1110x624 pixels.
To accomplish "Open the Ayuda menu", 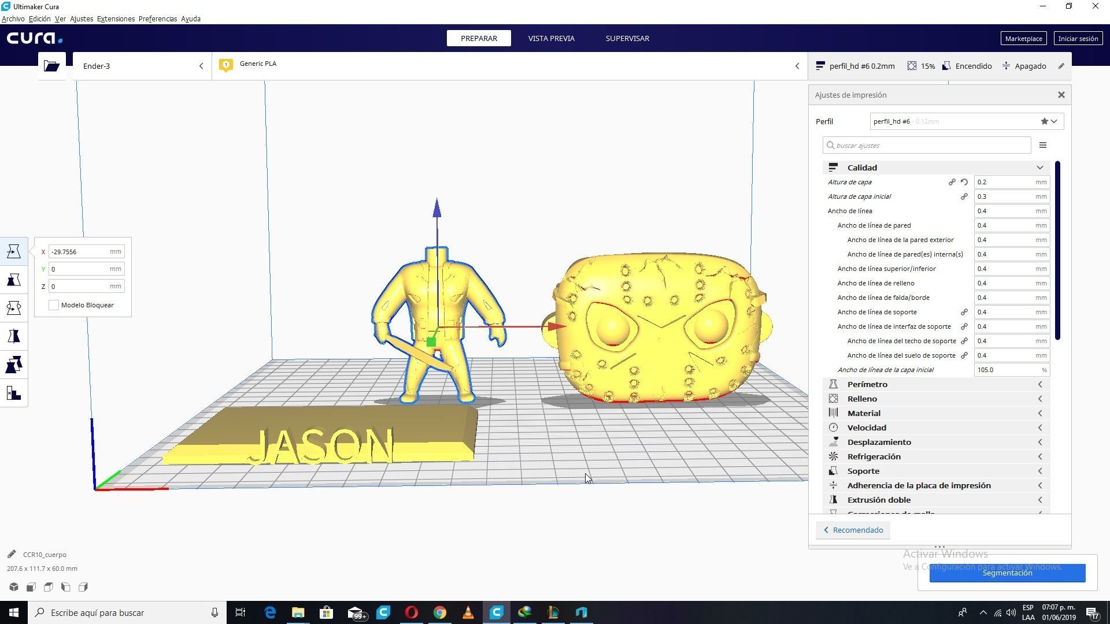I will [x=191, y=18].
